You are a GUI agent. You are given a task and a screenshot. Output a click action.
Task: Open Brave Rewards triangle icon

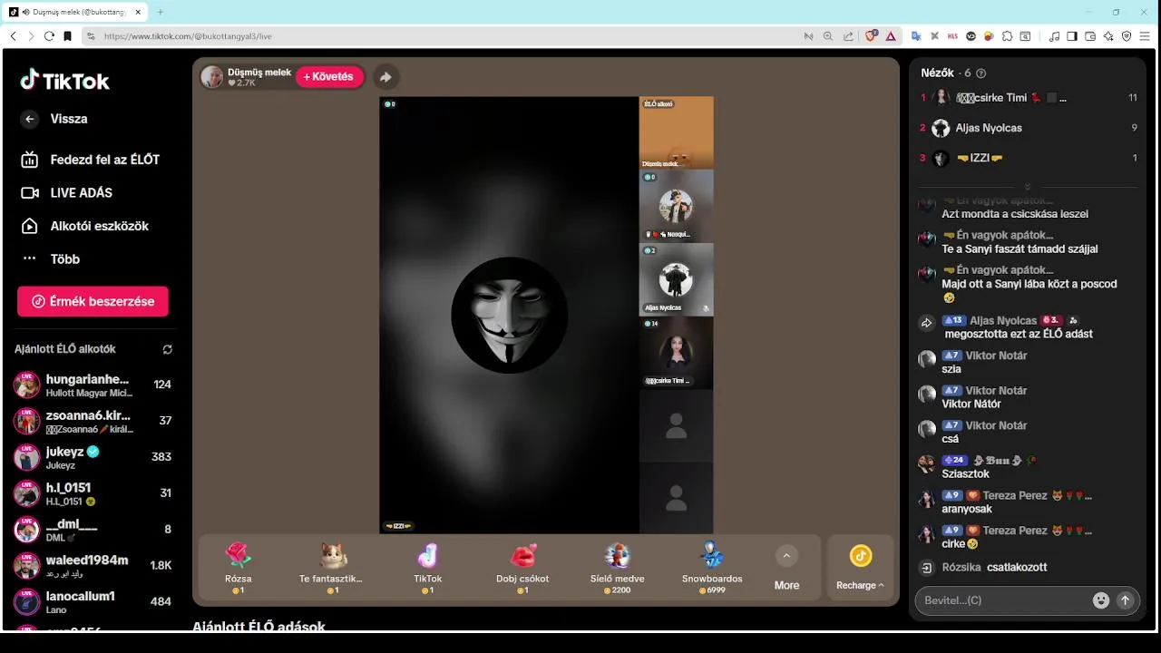[891, 36]
